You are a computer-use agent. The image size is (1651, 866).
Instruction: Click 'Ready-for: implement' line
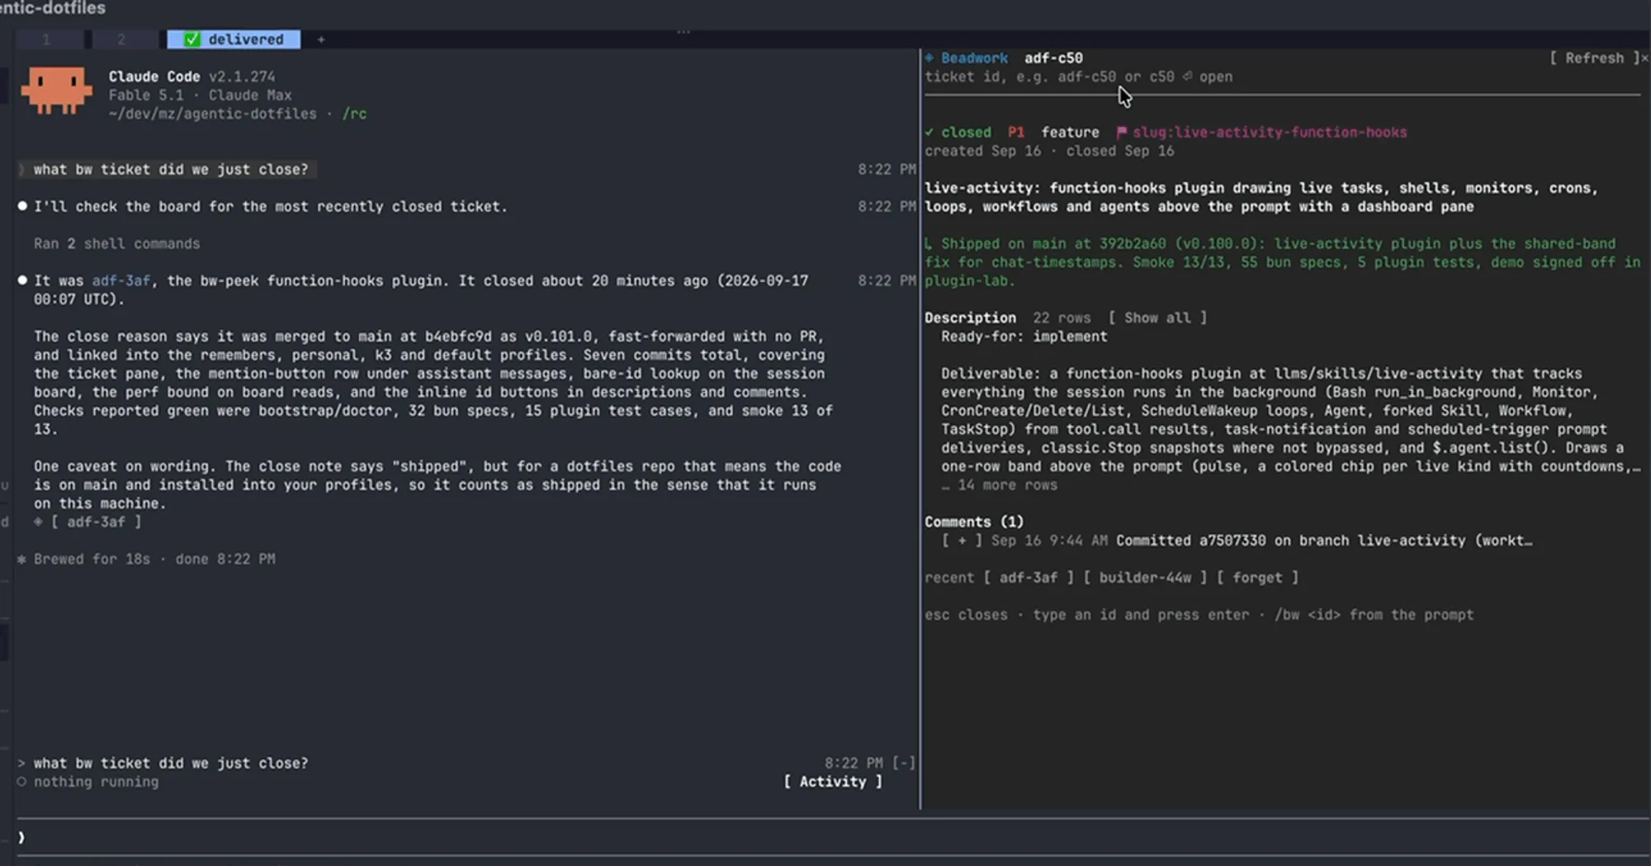click(x=1024, y=337)
